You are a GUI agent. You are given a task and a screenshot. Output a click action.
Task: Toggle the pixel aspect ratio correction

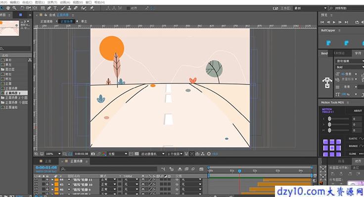tap(186, 154)
